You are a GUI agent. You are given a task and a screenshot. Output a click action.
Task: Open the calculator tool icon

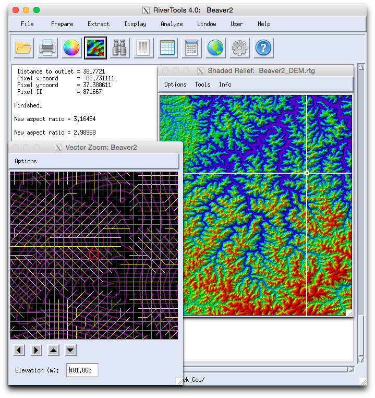click(x=191, y=49)
